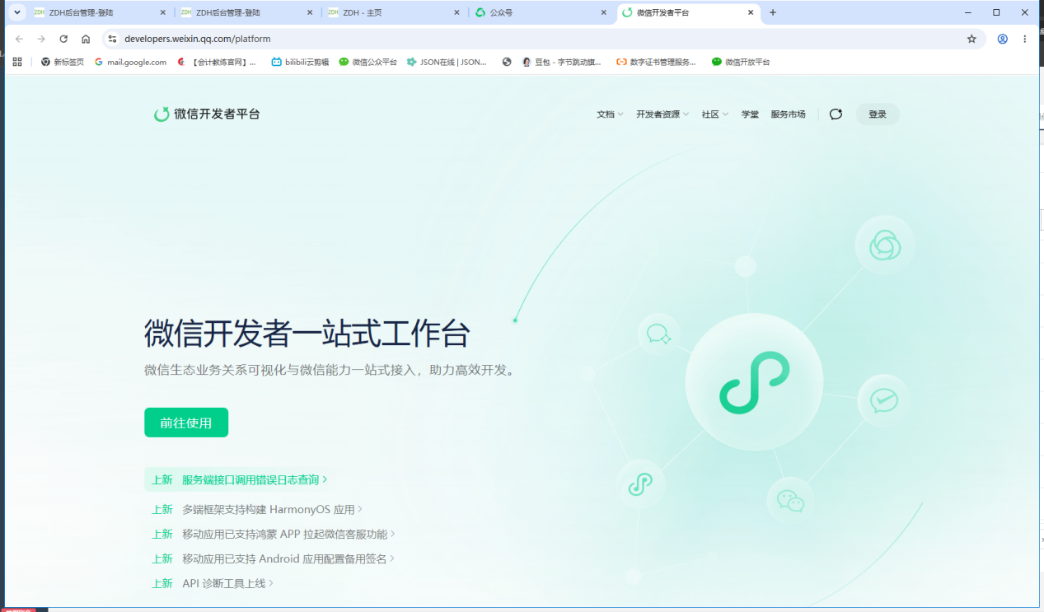Open the 微信公众平台 bookmark
The height and width of the screenshot is (612, 1044).
coord(368,62)
